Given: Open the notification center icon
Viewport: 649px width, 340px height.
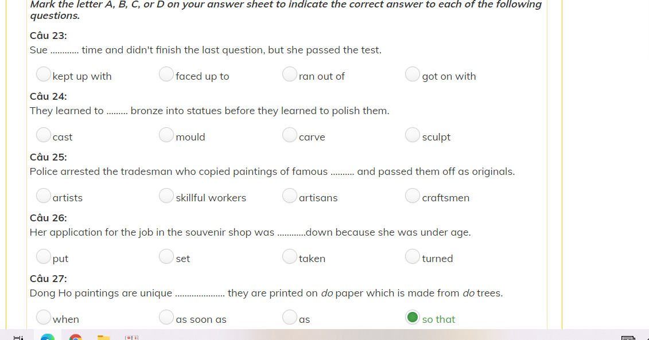Looking at the screenshot, I should (628, 337).
